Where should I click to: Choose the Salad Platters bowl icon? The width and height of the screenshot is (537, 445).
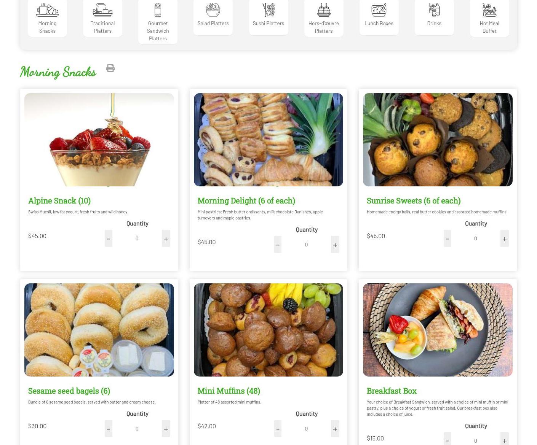(213, 10)
